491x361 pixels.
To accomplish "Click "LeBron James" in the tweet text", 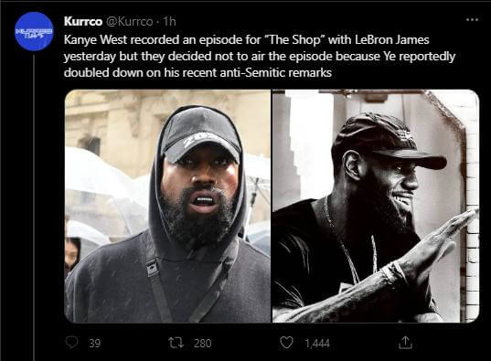I will click(391, 40).
